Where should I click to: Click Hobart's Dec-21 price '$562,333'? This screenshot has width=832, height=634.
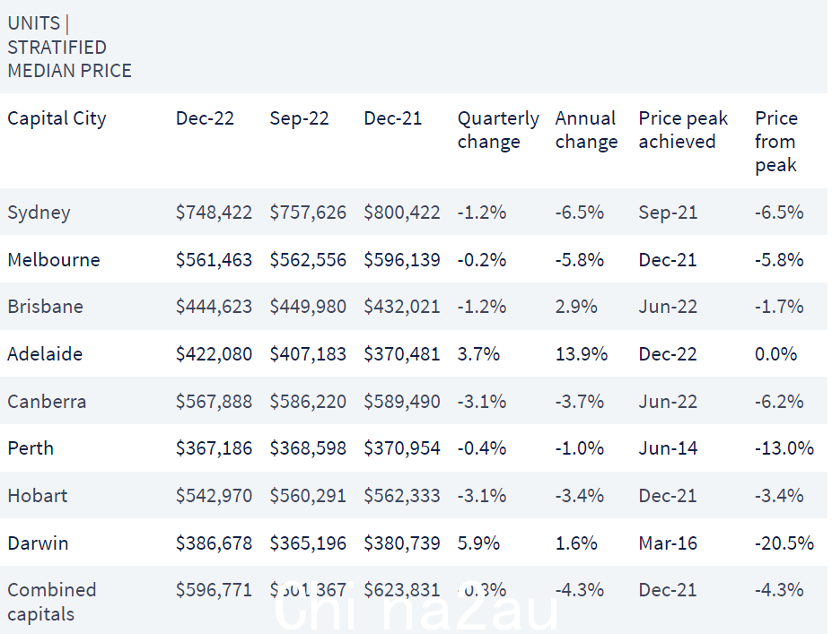pos(402,496)
